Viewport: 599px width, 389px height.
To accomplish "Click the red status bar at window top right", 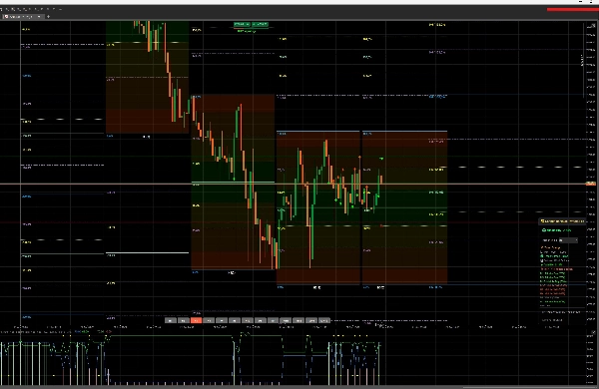I will click(x=572, y=10).
